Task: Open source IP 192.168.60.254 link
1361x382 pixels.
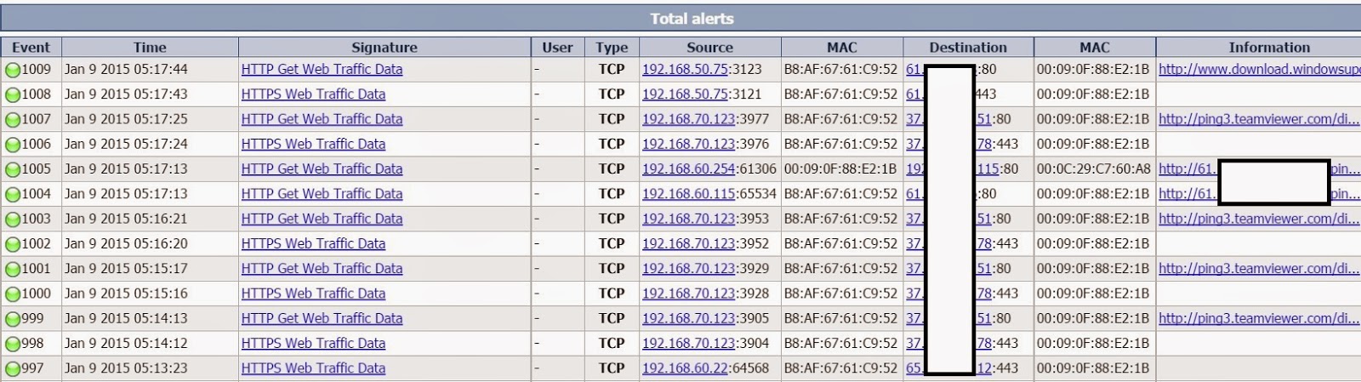Action: click(x=688, y=169)
